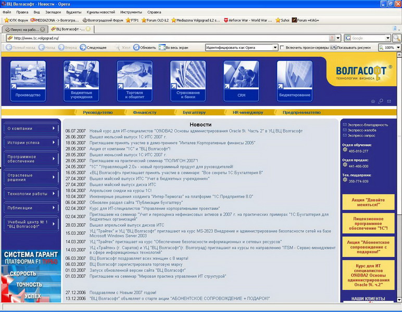402x312 pixels.
Task: Open the MEDIAZONA -> Волгогра... bookmark
Action: (x=54, y=20)
